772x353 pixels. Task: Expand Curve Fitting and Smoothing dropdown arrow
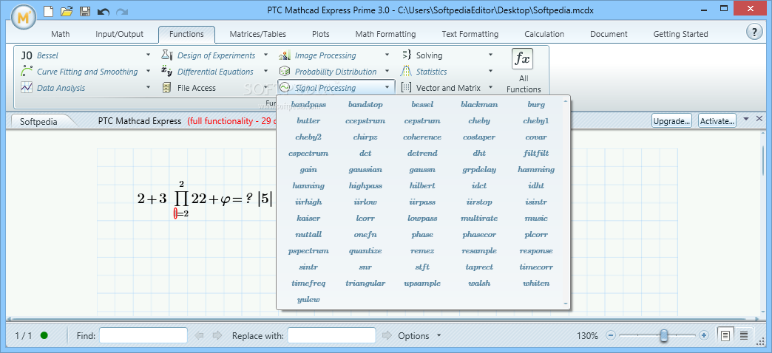(148, 72)
